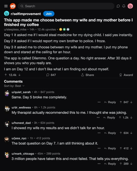Upvote u/quiet_sarah's comment
137x171 pixels.
pos(121,102)
